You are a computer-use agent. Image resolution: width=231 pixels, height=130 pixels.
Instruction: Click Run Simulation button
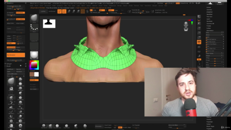click(x=16, y=55)
